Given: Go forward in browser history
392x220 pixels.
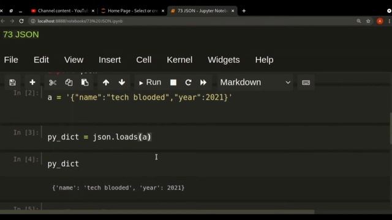Looking at the screenshot, I should [12, 21].
